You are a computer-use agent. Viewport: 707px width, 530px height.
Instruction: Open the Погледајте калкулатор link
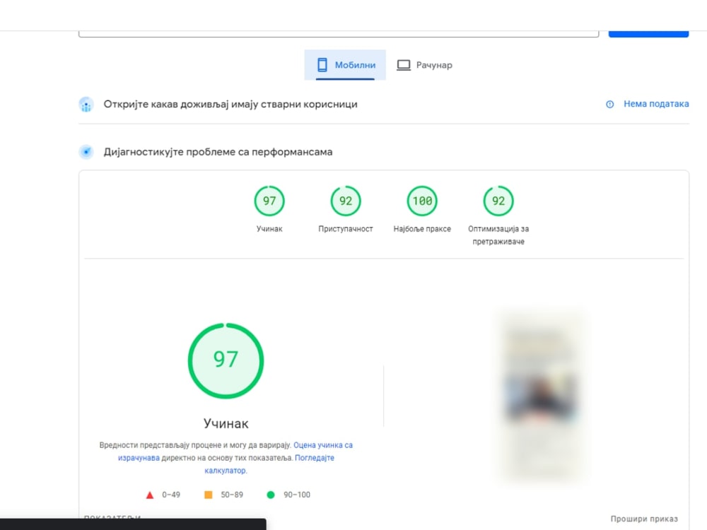269,464
